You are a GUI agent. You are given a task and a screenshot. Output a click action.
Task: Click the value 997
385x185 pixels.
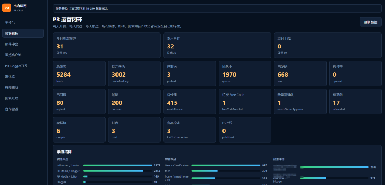(265, 166)
